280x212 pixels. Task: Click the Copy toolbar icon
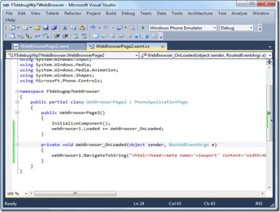73,28
